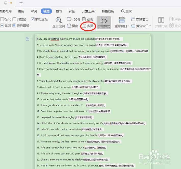181x169 pixels.
Task: Click the document navigation icon beside page
Action: (x=27, y=39)
